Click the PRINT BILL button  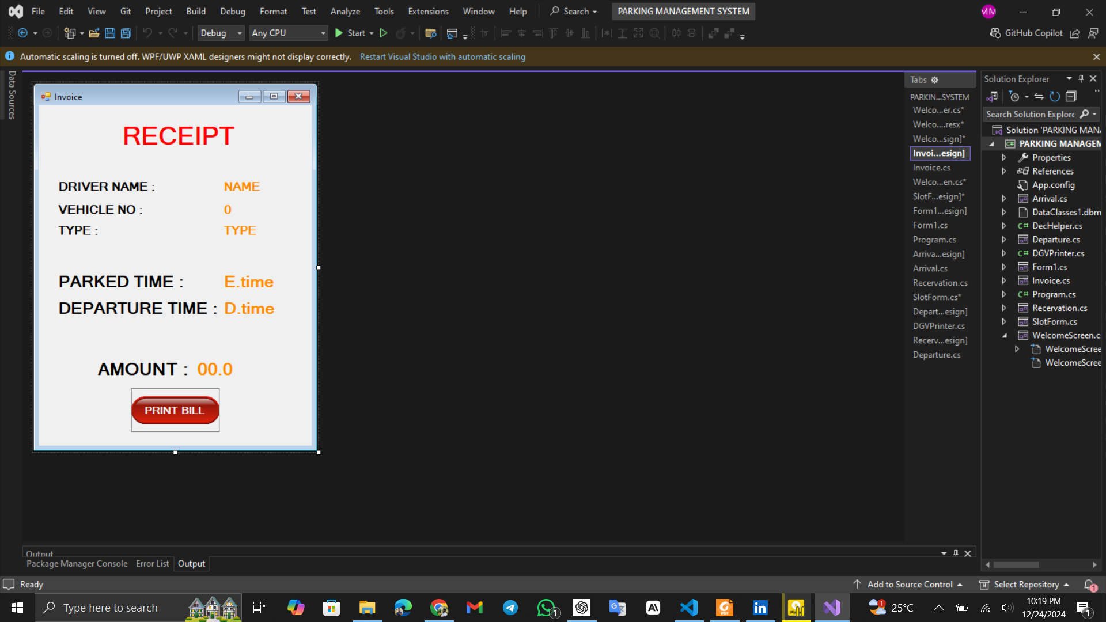pyautogui.click(x=175, y=410)
